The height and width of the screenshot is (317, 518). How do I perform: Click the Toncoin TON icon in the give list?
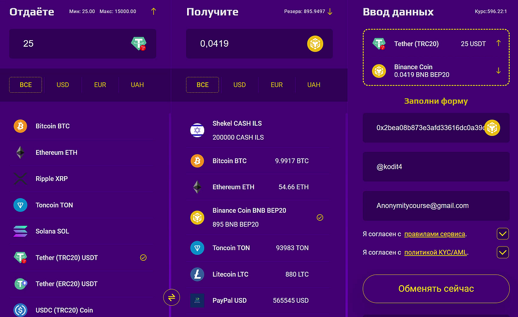tap(20, 205)
